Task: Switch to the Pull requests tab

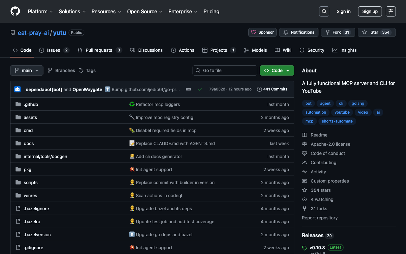Action: [x=99, y=50]
